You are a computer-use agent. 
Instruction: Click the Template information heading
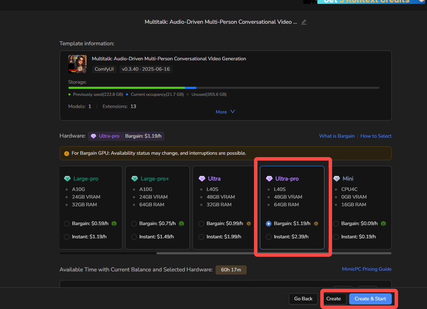click(x=87, y=44)
